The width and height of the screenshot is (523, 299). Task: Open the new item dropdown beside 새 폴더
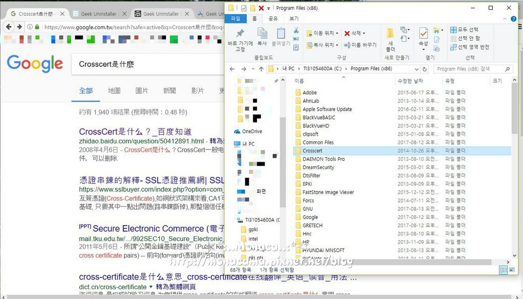[x=405, y=30]
